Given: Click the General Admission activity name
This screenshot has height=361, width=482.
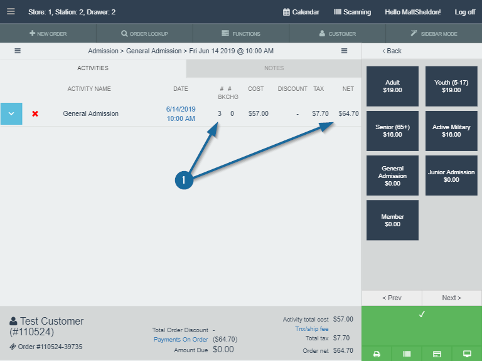Looking at the screenshot, I should (90, 113).
